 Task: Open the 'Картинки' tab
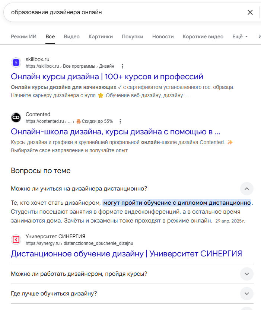(x=101, y=36)
